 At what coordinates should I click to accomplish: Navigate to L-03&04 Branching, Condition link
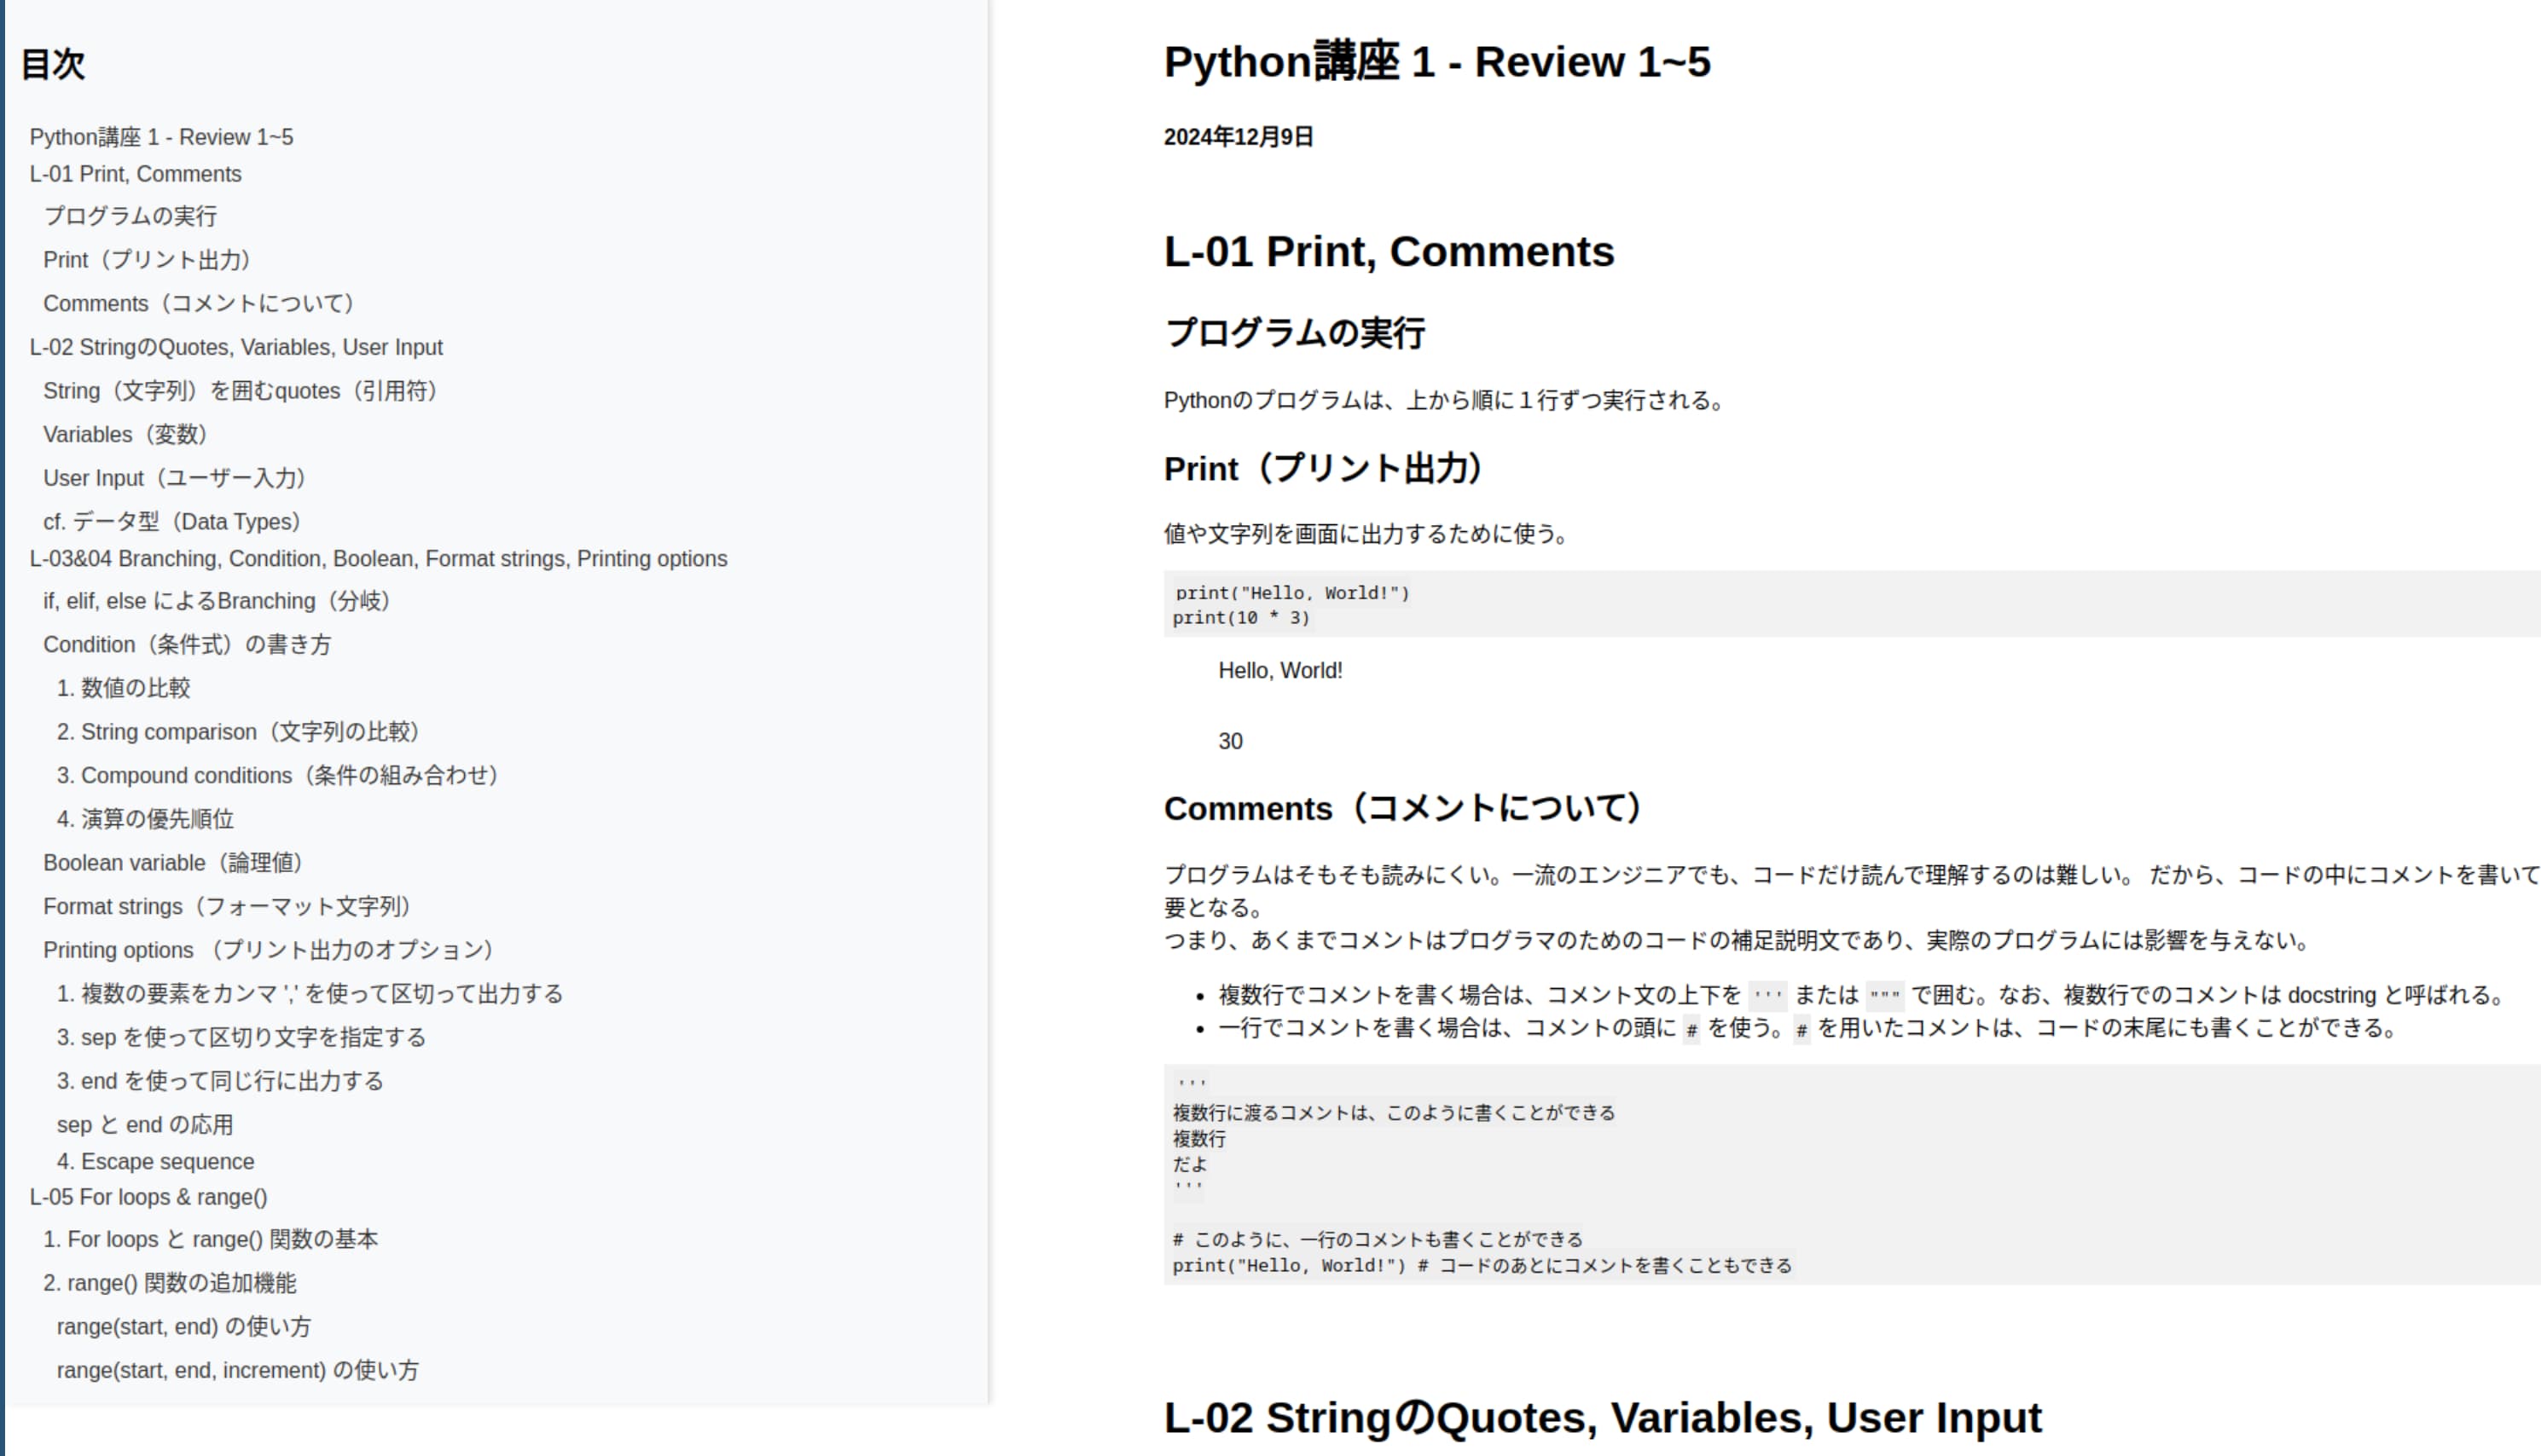(378, 558)
